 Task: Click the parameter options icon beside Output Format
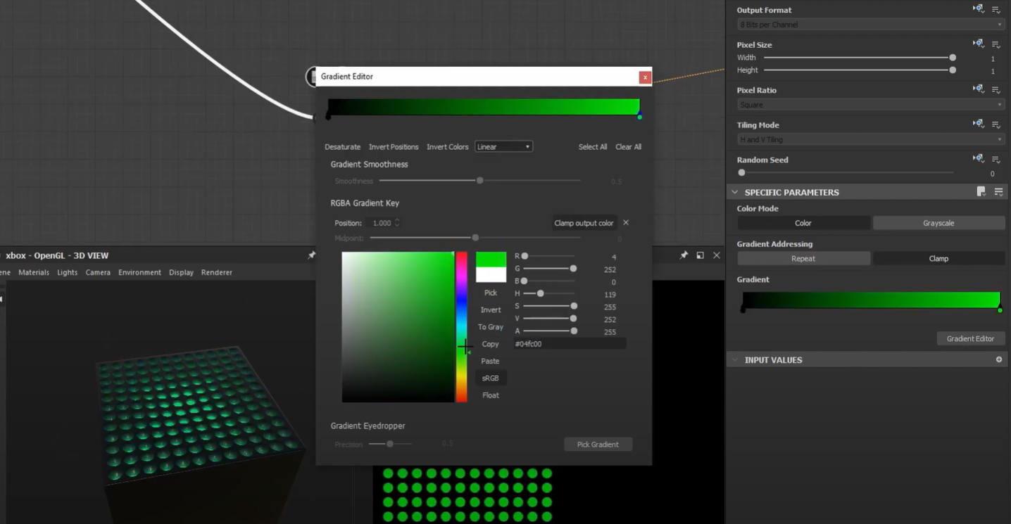click(x=996, y=9)
